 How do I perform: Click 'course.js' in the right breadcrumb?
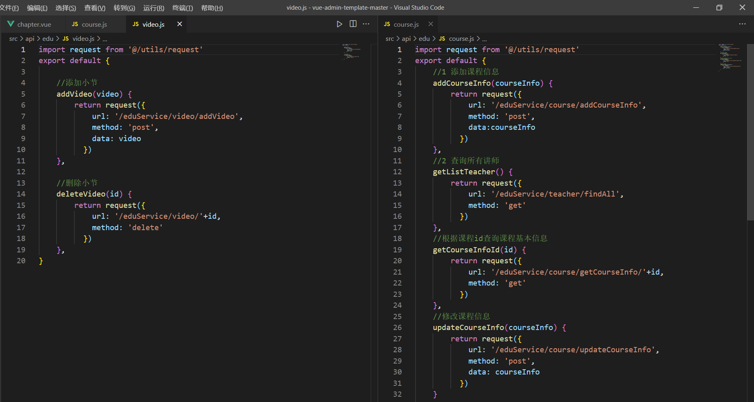pos(461,39)
